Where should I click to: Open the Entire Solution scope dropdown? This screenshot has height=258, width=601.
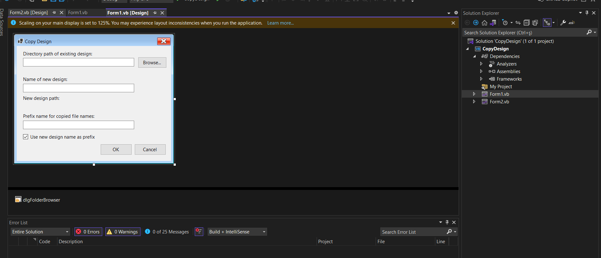pyautogui.click(x=40, y=232)
